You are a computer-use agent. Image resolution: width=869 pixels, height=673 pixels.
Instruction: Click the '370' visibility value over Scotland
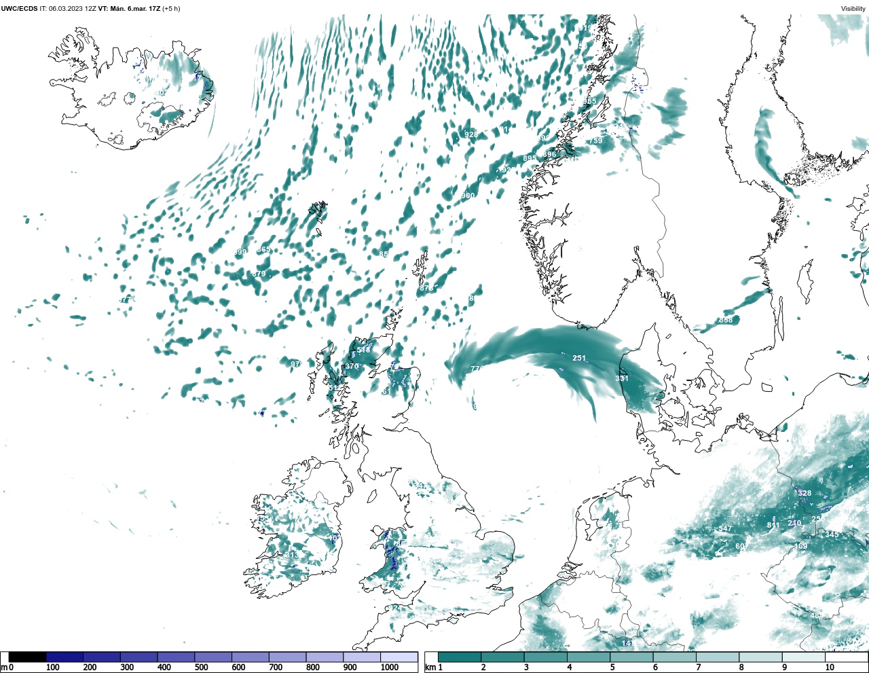(352, 367)
